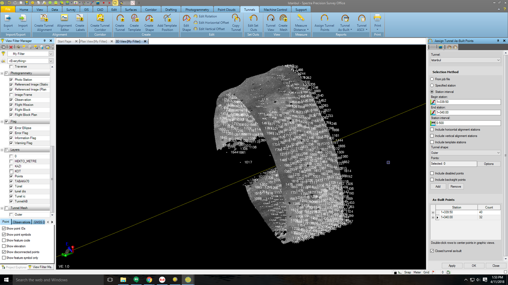Switch to the Point Clouds ribbon tab
The height and width of the screenshot is (285, 508).
click(x=226, y=9)
